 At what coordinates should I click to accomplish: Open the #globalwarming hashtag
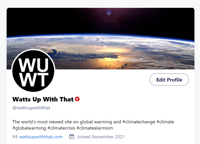(x=29, y=128)
